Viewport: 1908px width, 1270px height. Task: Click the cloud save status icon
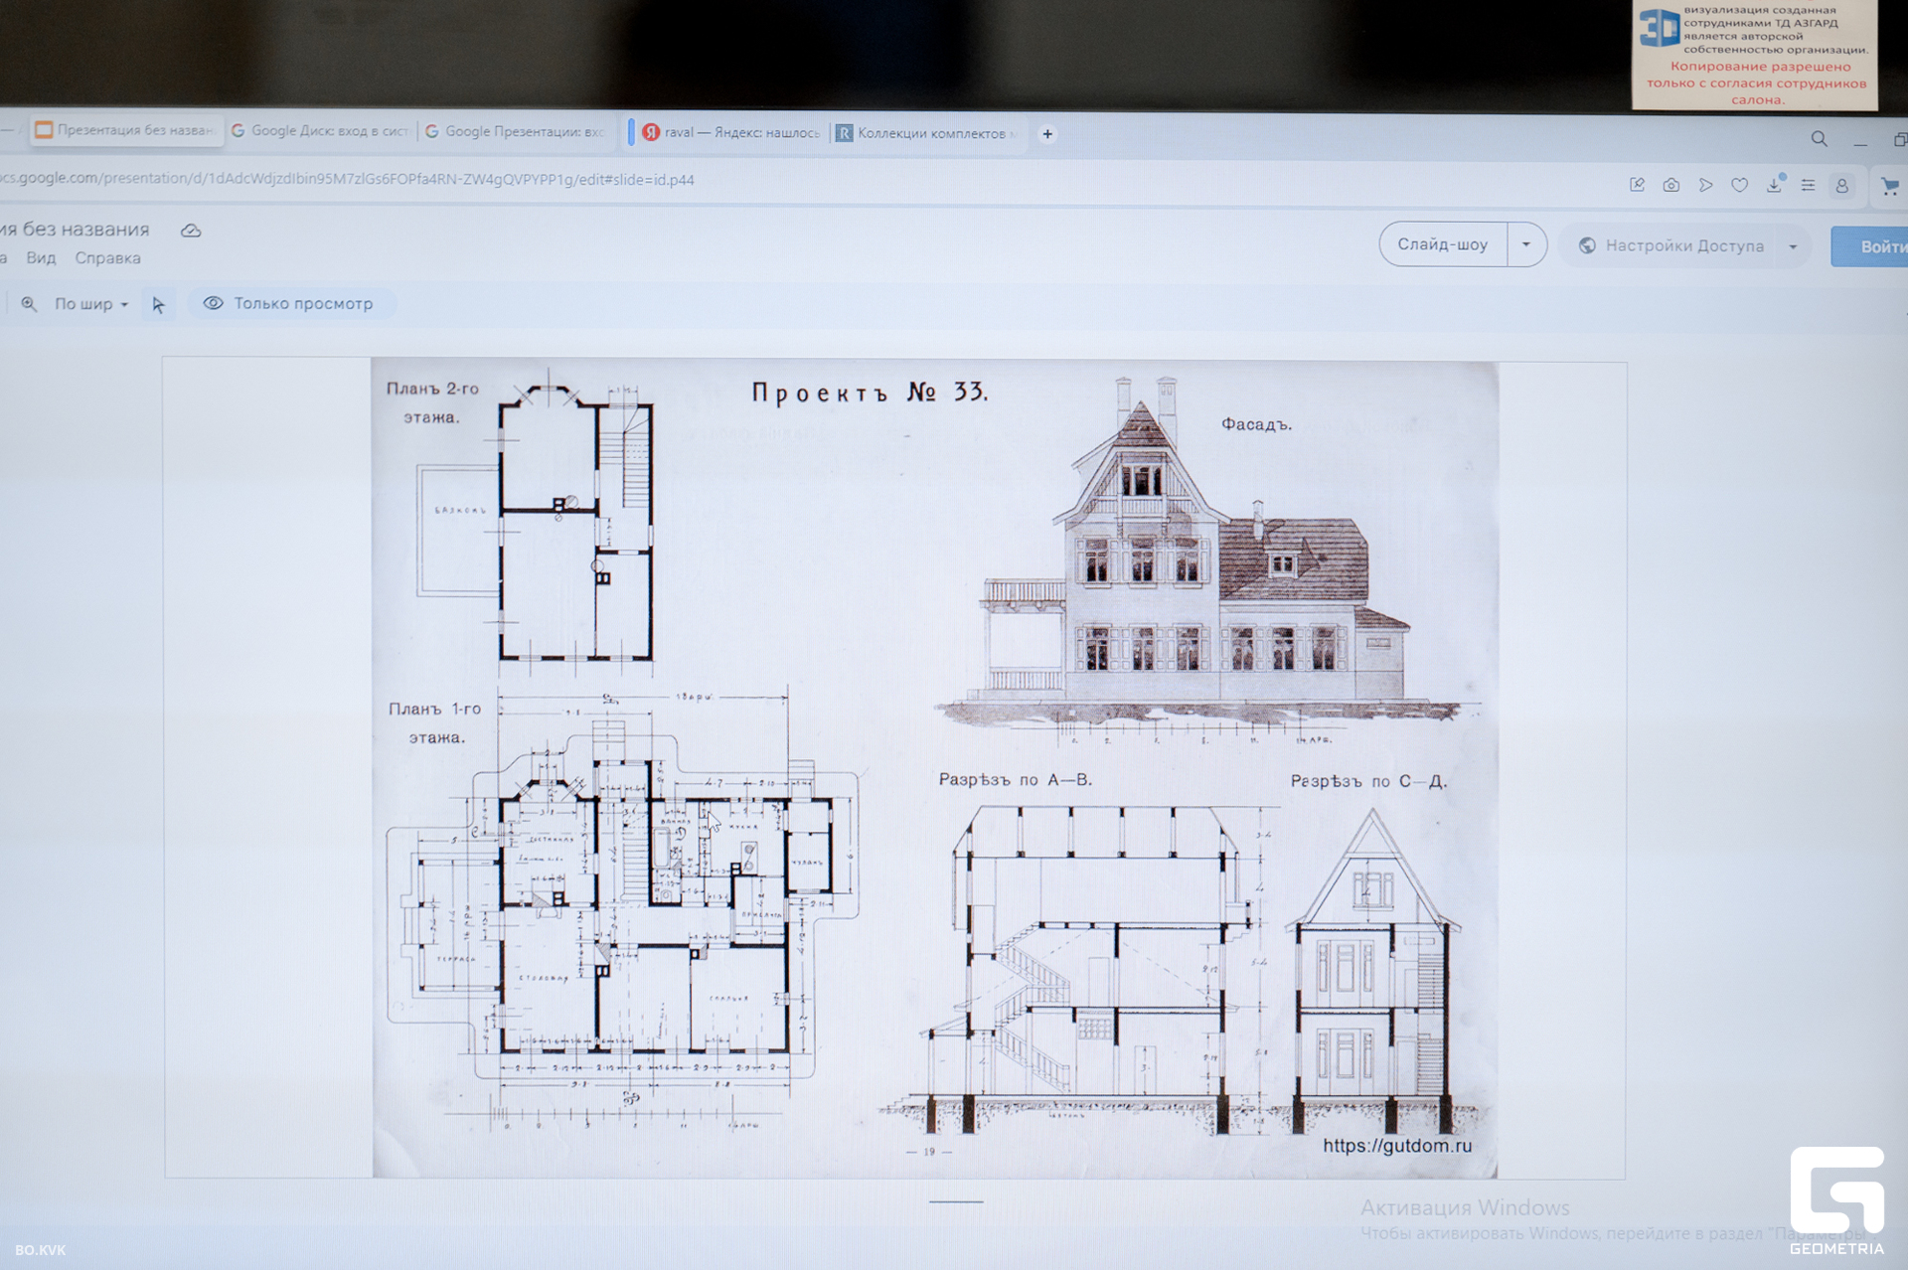coord(191,231)
